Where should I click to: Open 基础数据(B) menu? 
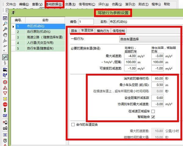(x=54, y=4)
